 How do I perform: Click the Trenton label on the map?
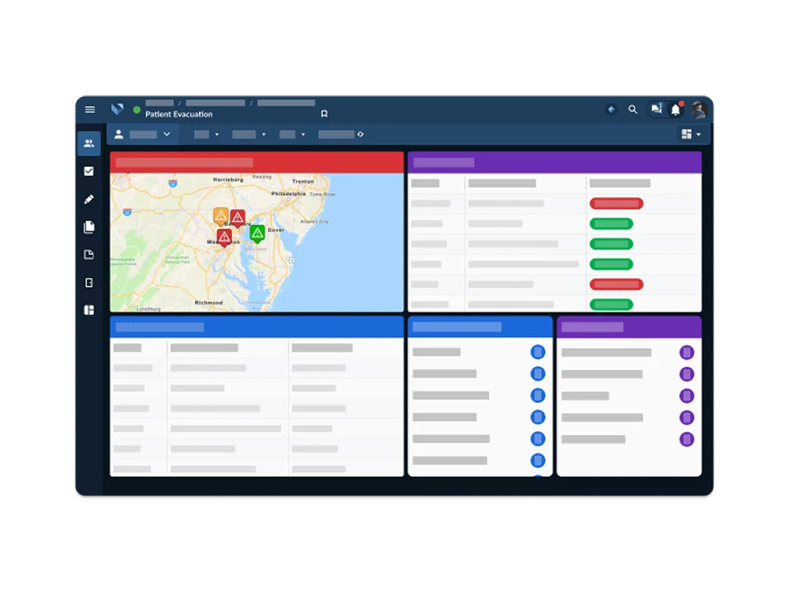tap(303, 181)
